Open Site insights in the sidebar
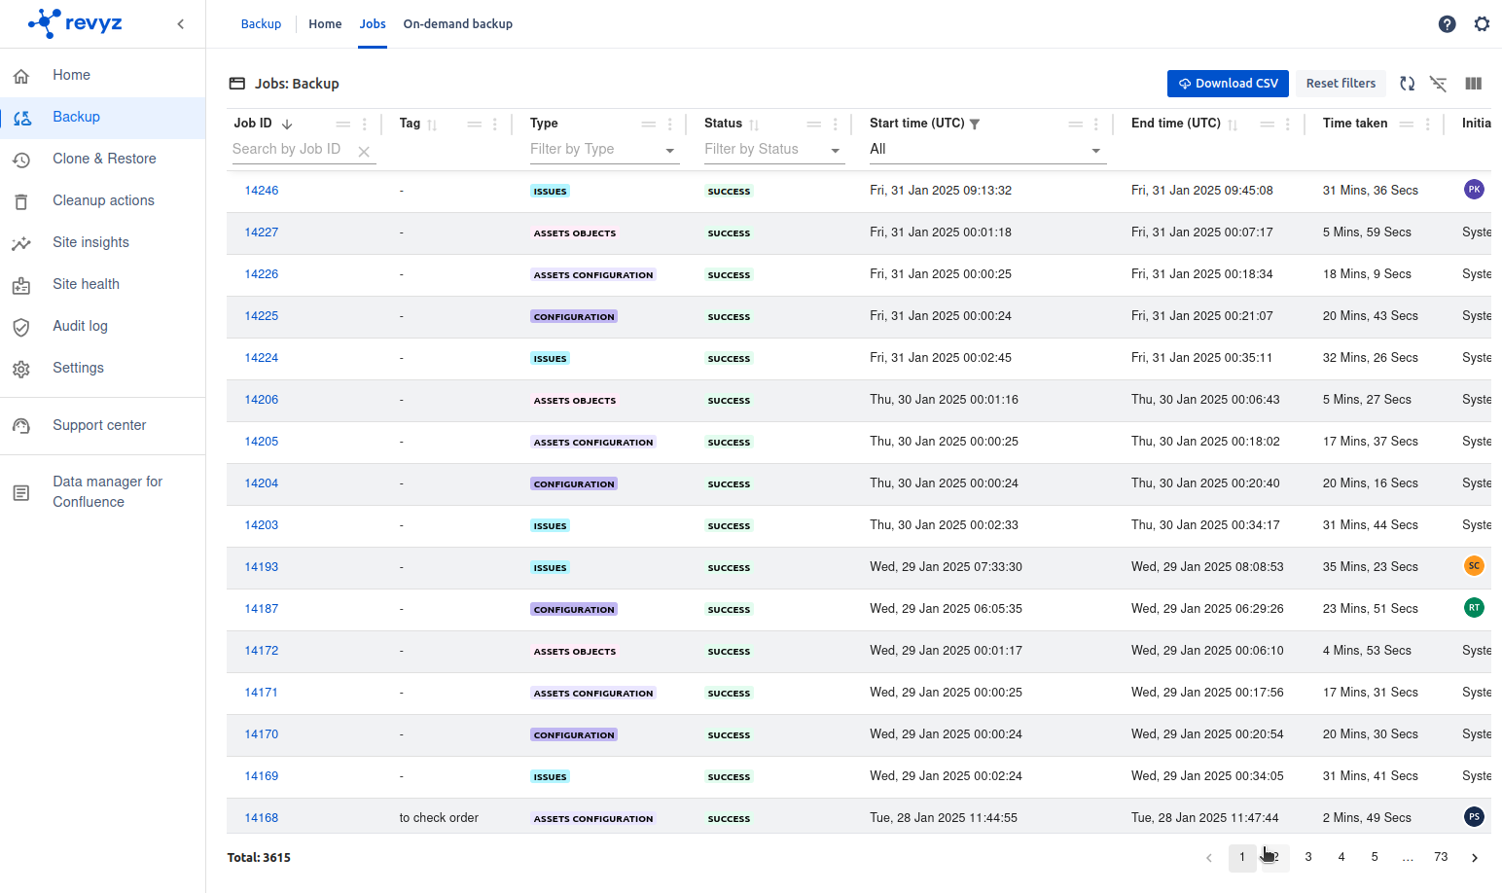This screenshot has width=1502, height=893. click(x=90, y=242)
